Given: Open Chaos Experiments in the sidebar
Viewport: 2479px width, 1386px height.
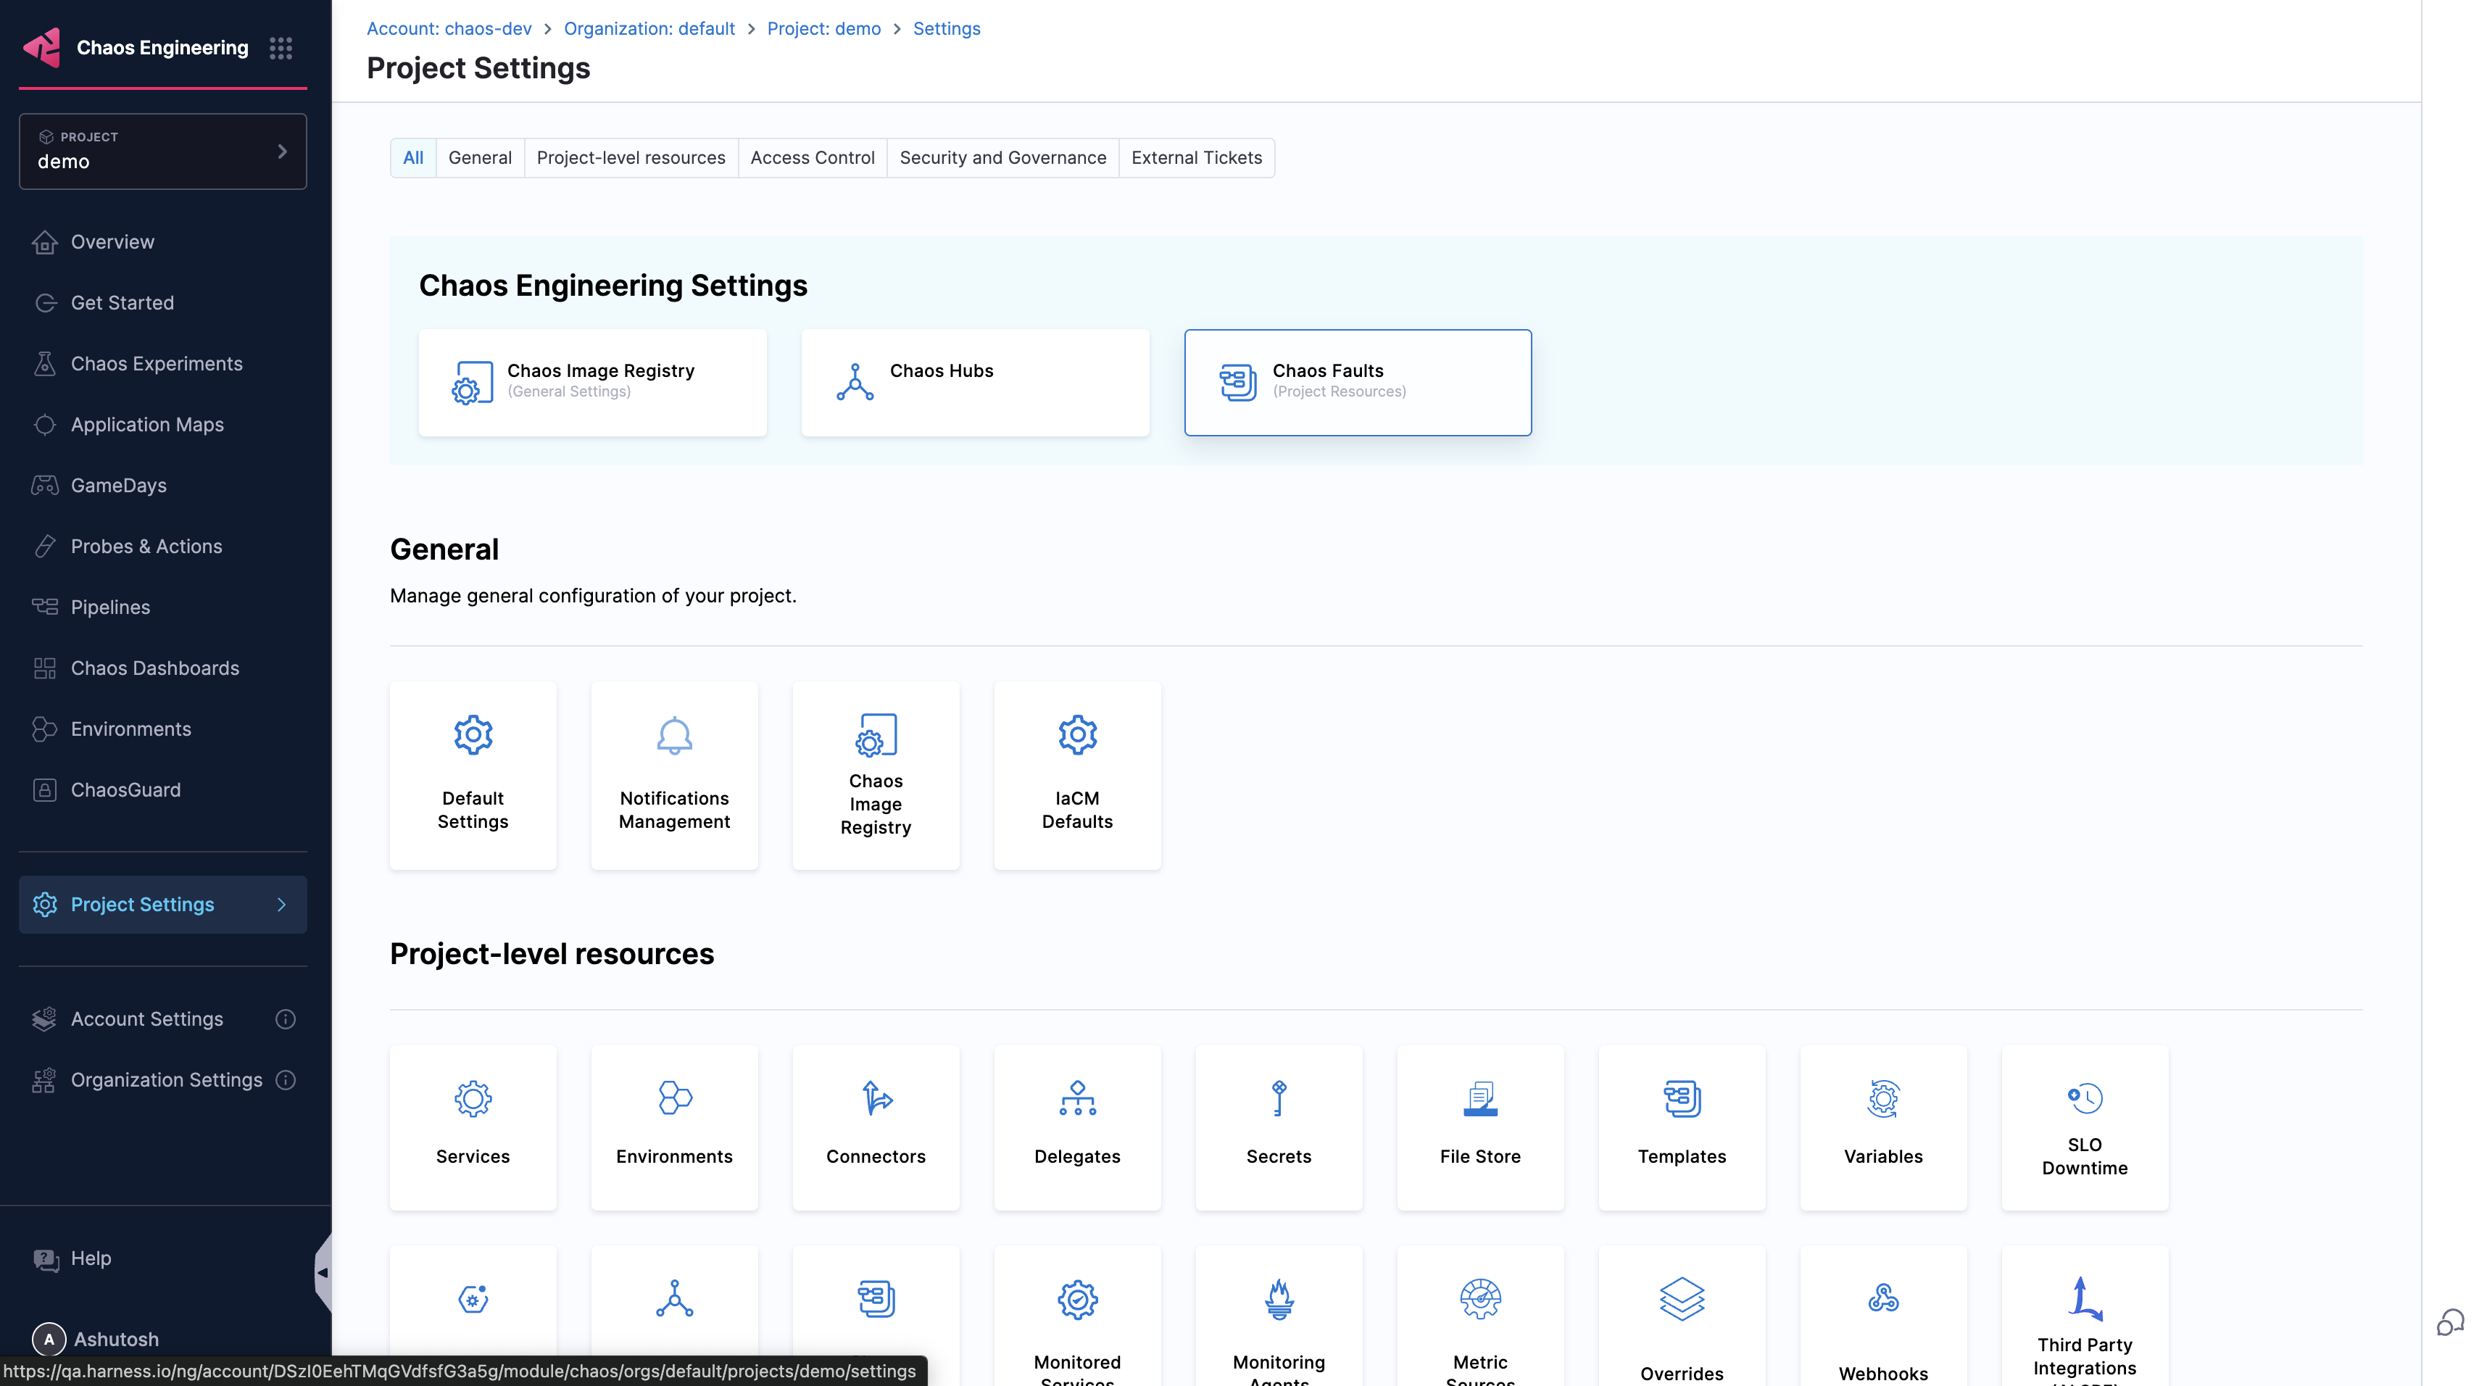Looking at the screenshot, I should coord(156,364).
